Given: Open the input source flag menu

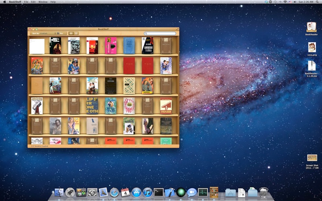Looking at the screenshot, I should [290, 2].
